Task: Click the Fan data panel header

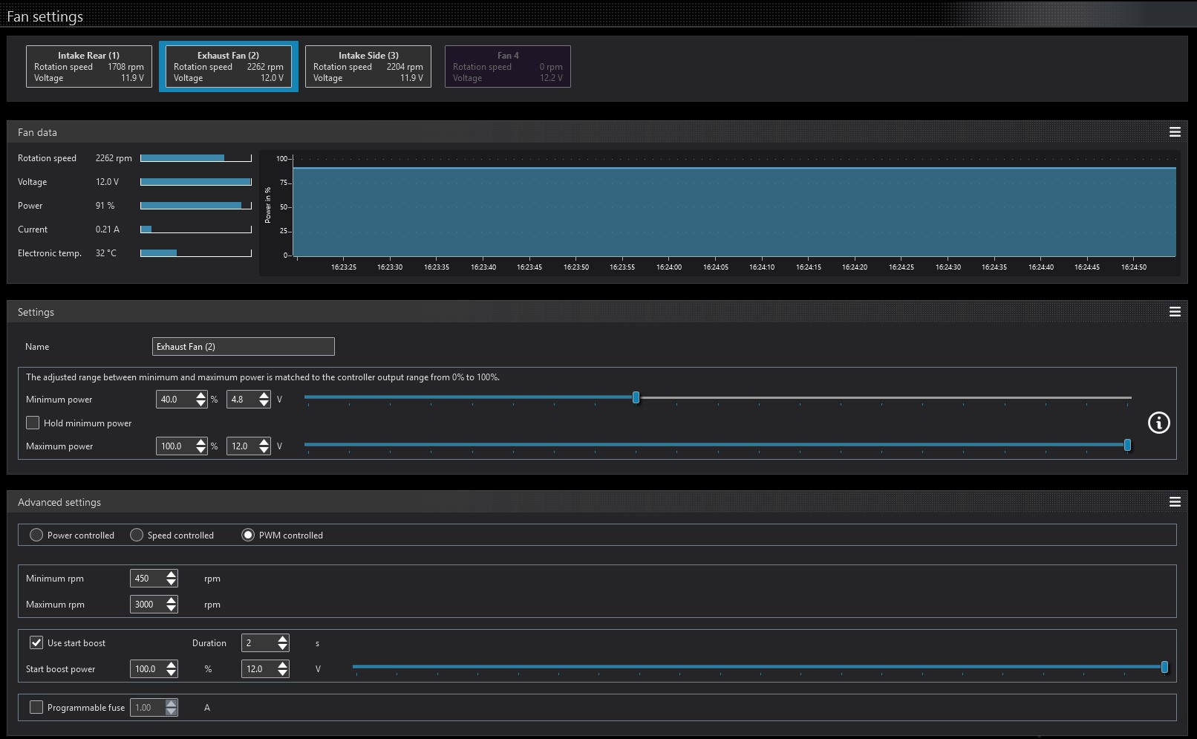Action: pos(597,132)
